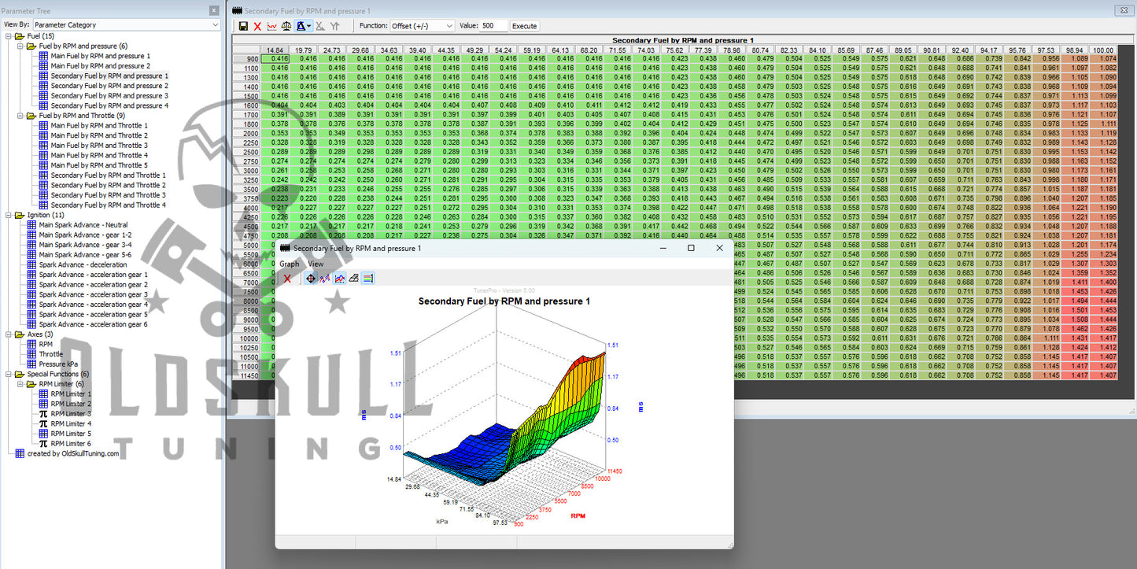Toggle the zigzag data points icon in graph toolbar

(x=325, y=279)
